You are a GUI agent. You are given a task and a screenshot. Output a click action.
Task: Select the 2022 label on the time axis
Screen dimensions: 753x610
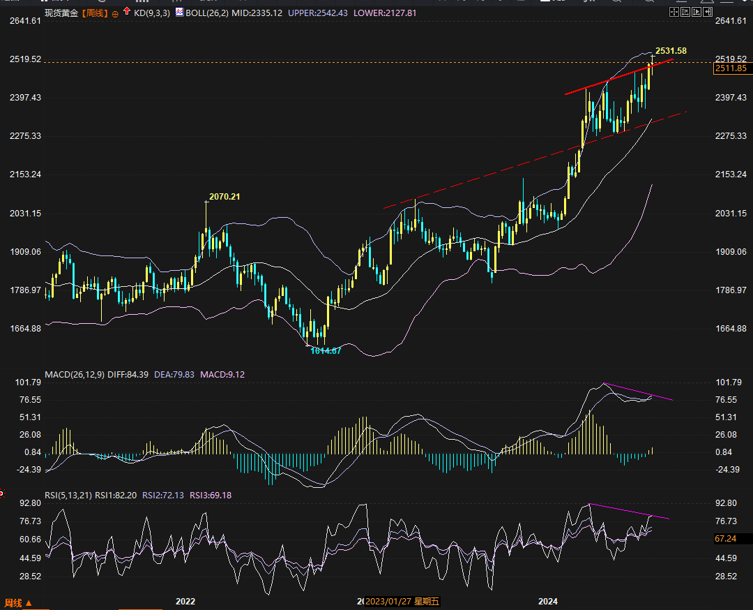pyautogui.click(x=185, y=602)
